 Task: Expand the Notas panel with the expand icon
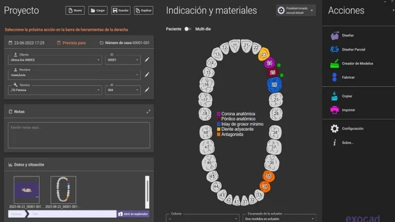click(x=148, y=112)
